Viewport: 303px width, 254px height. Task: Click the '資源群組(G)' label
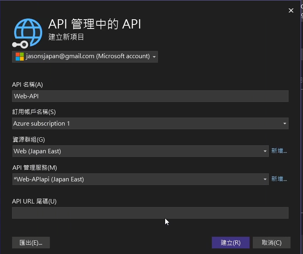(x=29, y=140)
